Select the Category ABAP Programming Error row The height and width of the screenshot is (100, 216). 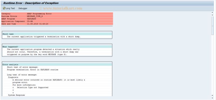pyautogui.click(x=57, y=14)
